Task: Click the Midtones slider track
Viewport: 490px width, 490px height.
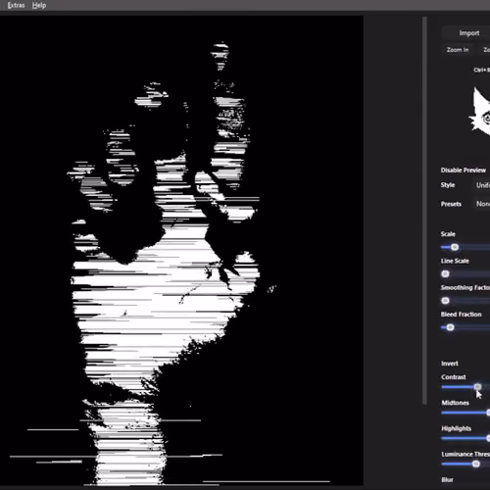Action: tap(465, 413)
